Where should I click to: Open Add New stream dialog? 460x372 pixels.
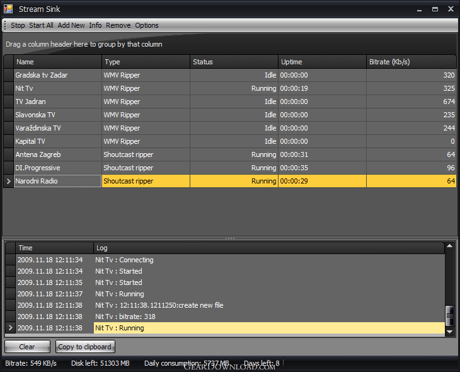point(71,25)
